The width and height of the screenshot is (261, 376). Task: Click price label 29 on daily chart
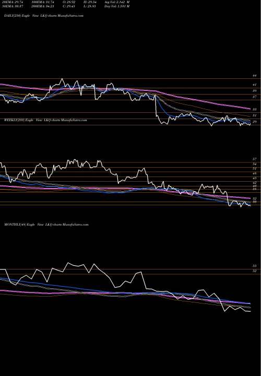[x=255, y=122]
